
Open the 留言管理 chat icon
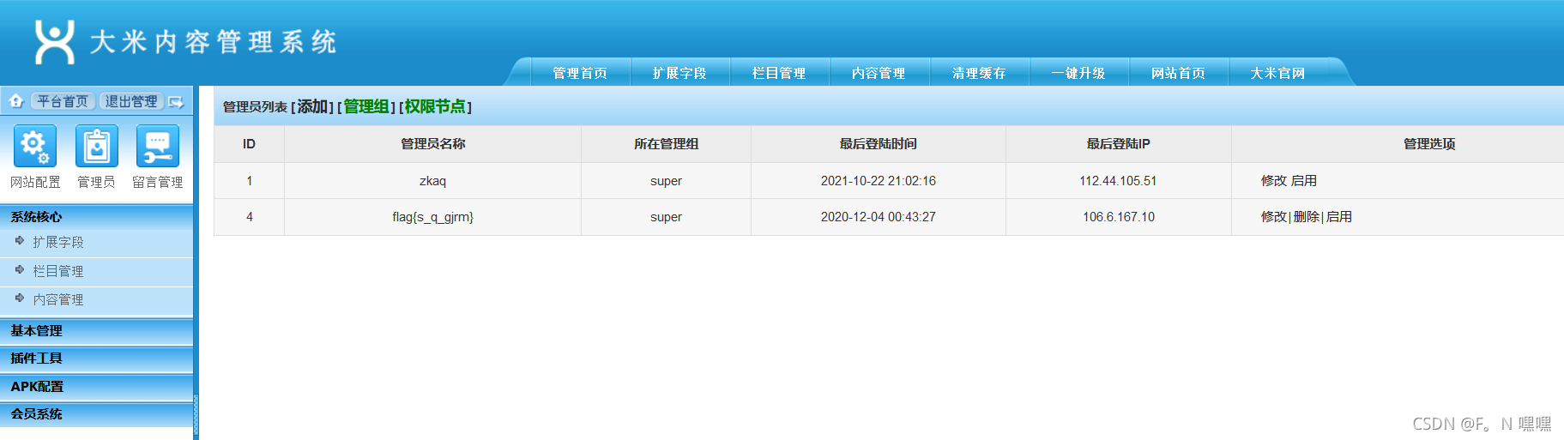158,146
